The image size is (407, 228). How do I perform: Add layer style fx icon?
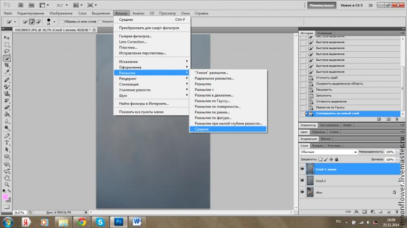point(357,211)
